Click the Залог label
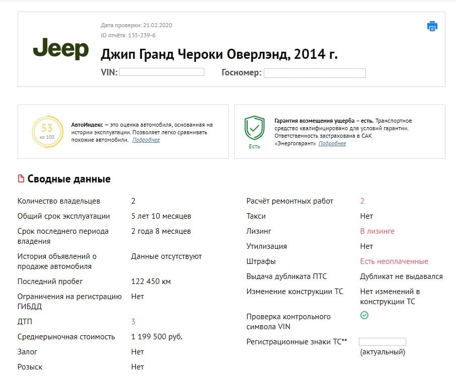456x381 pixels. click(x=27, y=352)
